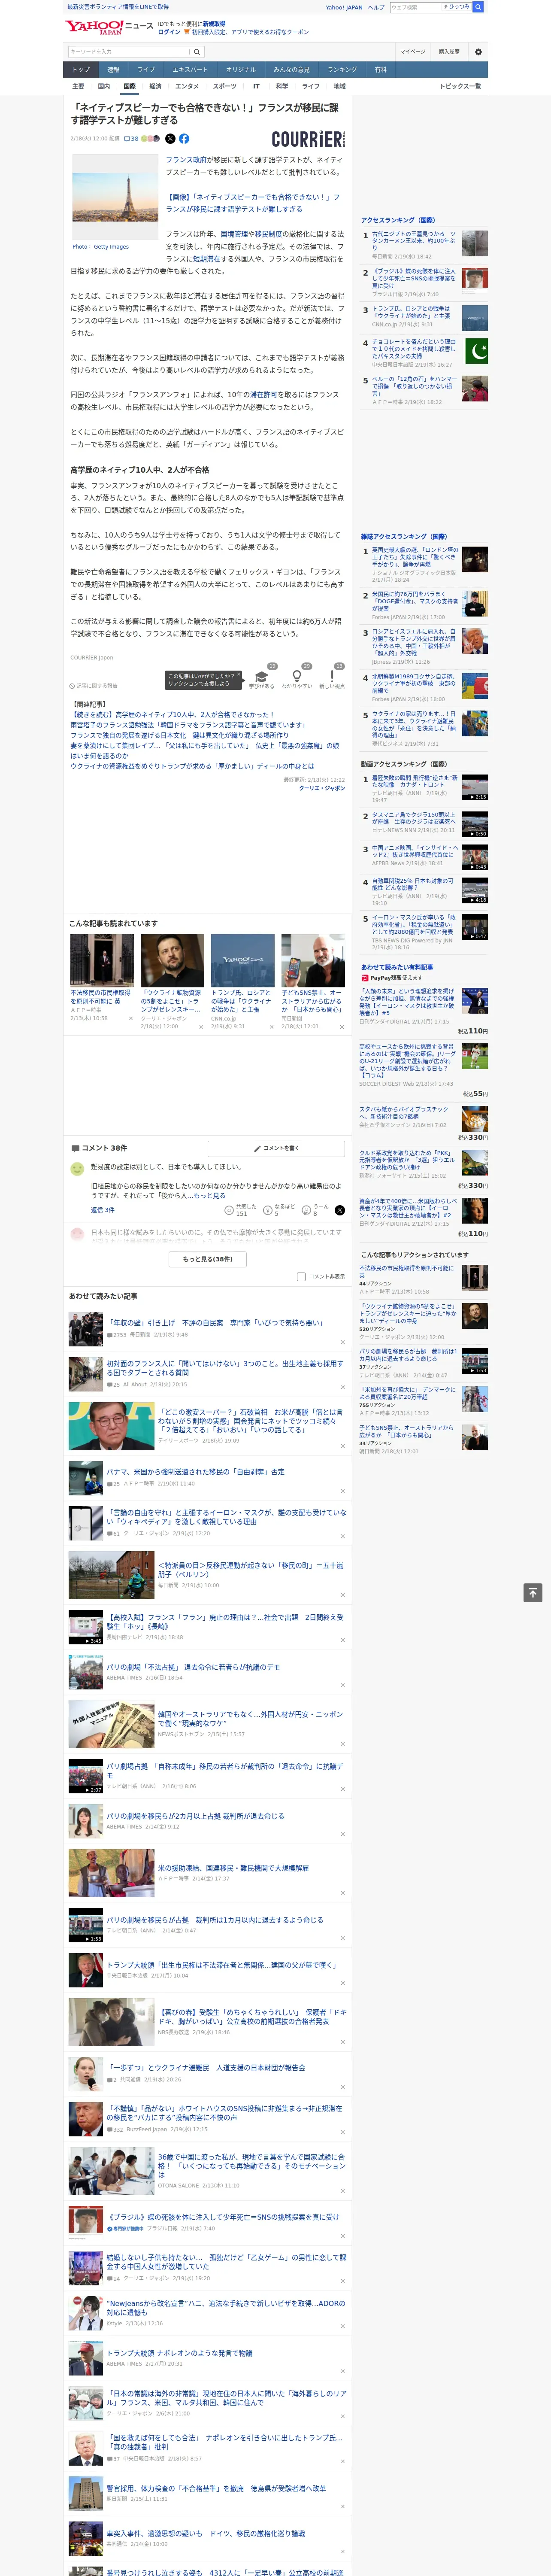This screenshot has width=551, height=2576.
Task: Share article on X beside the headline
Action: point(170,139)
